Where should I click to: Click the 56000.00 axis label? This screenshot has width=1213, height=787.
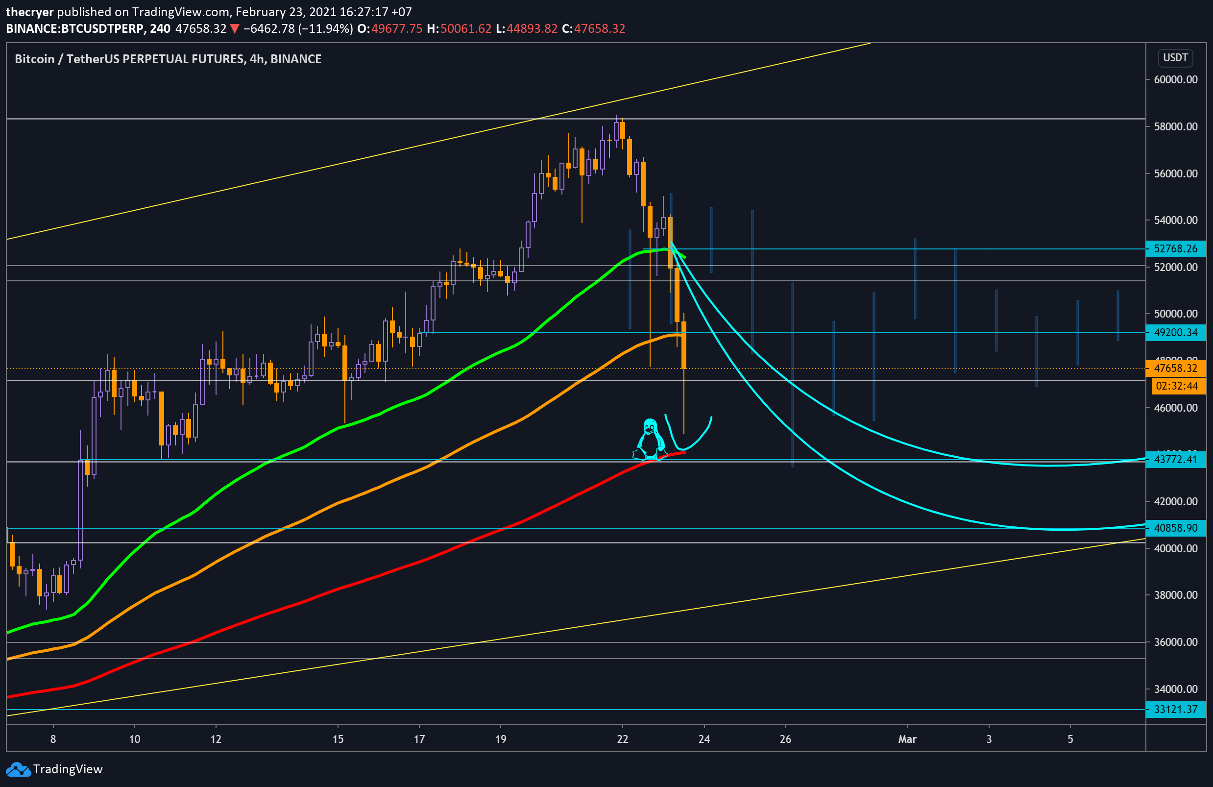click(1175, 173)
